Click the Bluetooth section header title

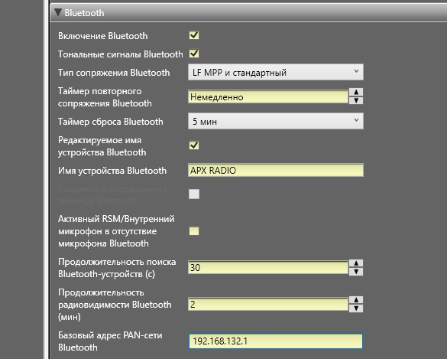point(84,13)
